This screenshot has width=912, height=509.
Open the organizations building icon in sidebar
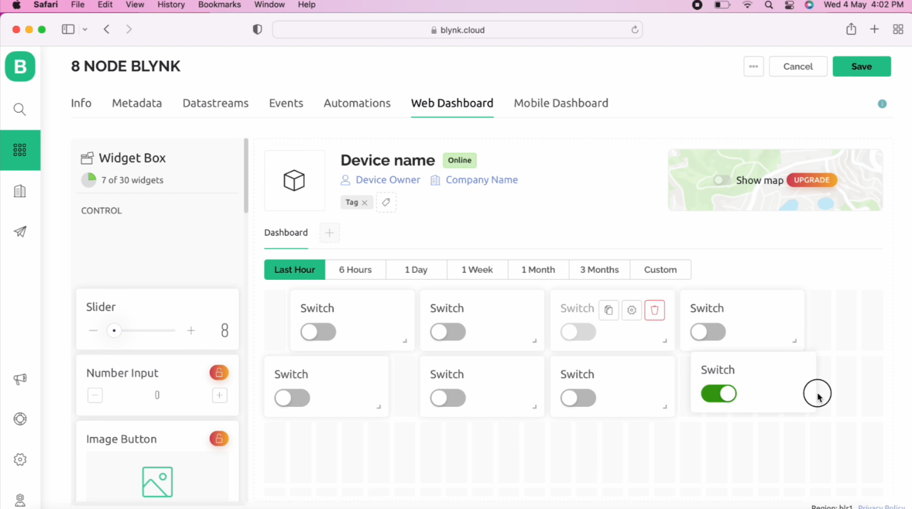[x=20, y=191]
